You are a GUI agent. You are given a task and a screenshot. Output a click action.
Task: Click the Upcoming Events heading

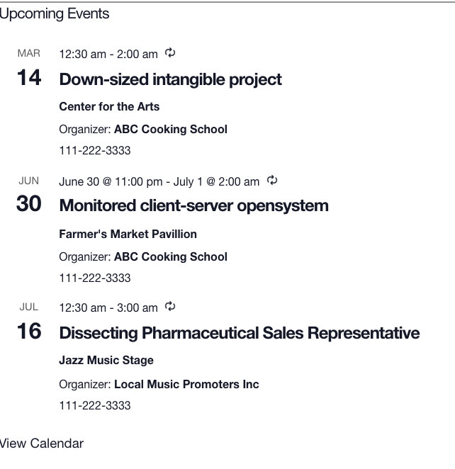[x=55, y=13]
